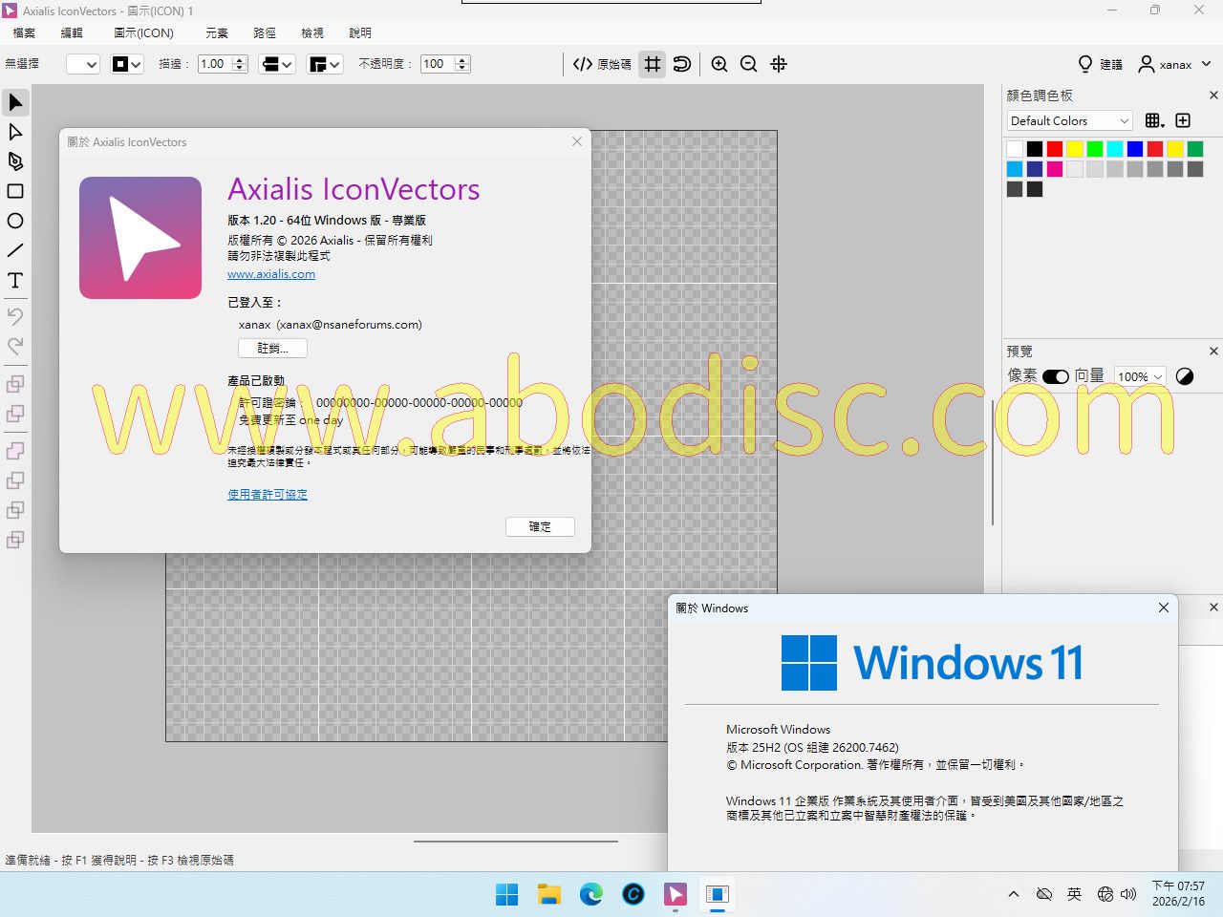Open the Default Colors palette dropdown
The height and width of the screenshot is (917, 1223).
point(1070,120)
